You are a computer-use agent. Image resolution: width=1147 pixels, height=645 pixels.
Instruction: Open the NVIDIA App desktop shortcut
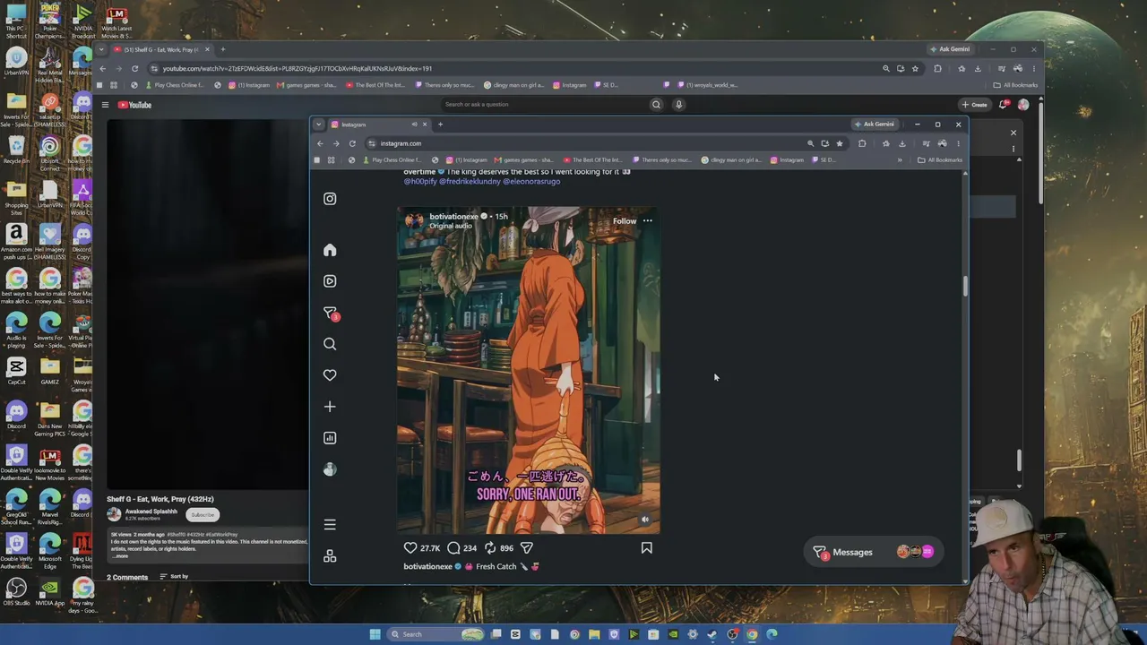coord(49,592)
